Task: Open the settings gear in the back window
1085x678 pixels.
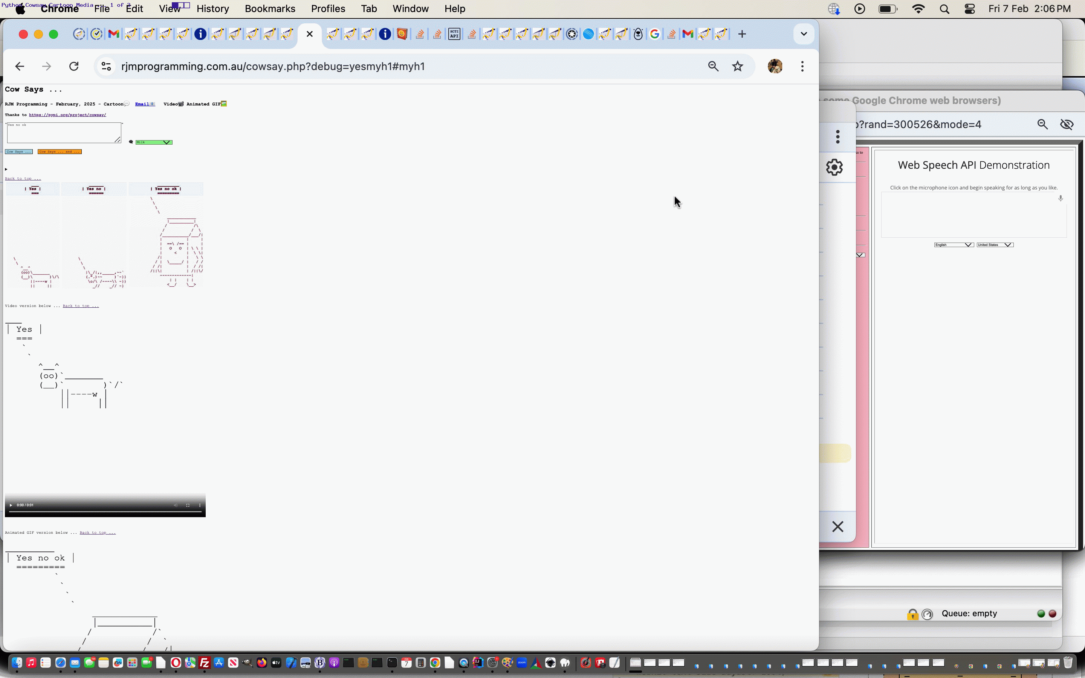Action: coord(834,167)
